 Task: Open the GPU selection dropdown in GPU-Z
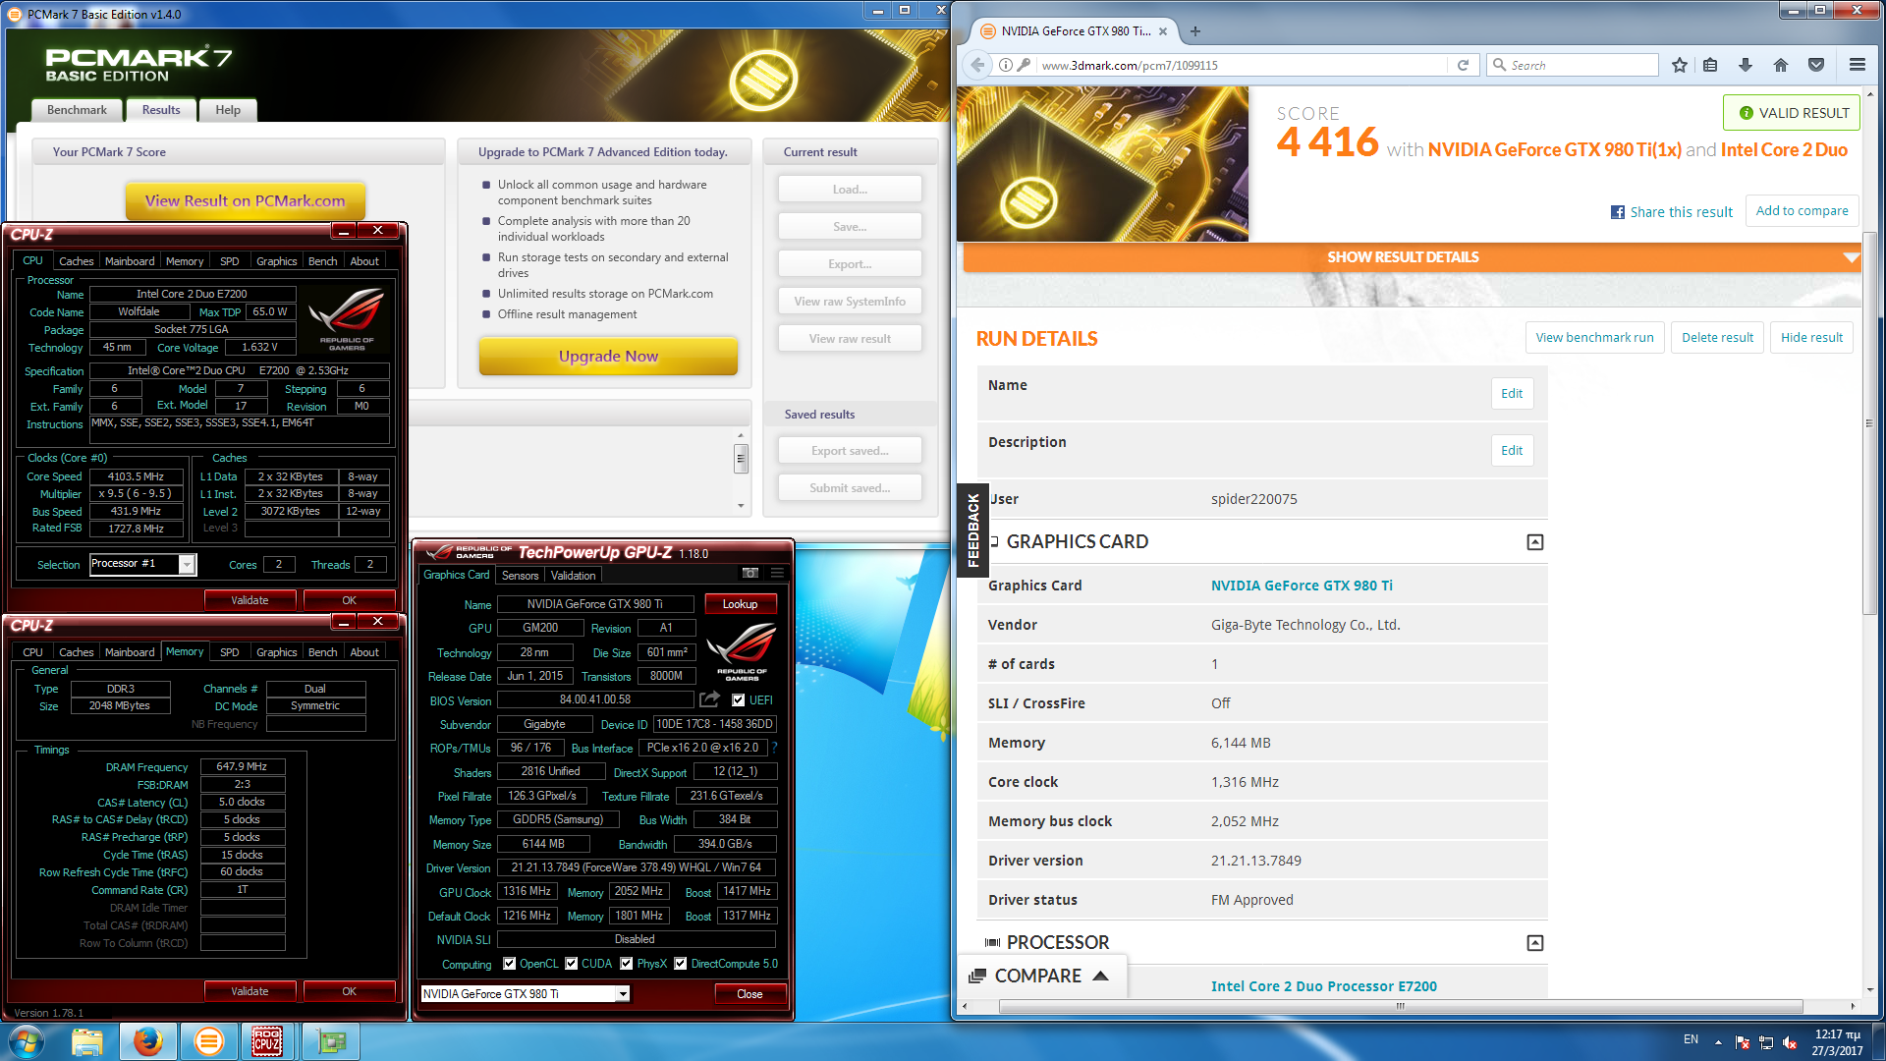click(x=623, y=994)
